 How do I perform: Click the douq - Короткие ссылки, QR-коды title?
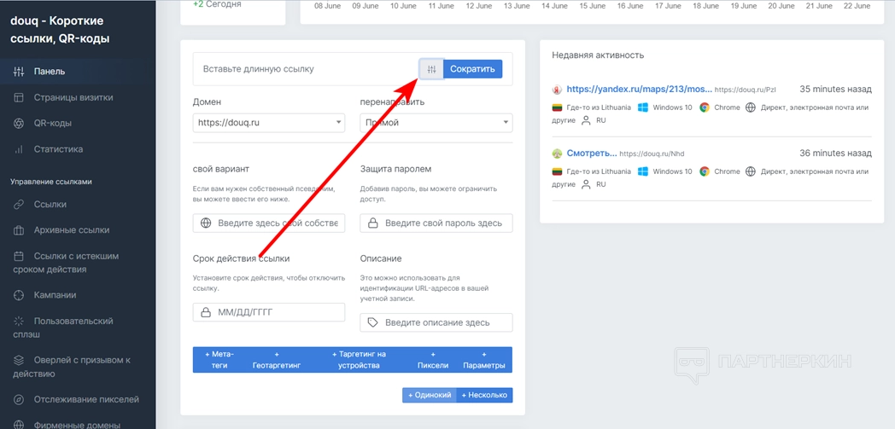click(x=60, y=30)
